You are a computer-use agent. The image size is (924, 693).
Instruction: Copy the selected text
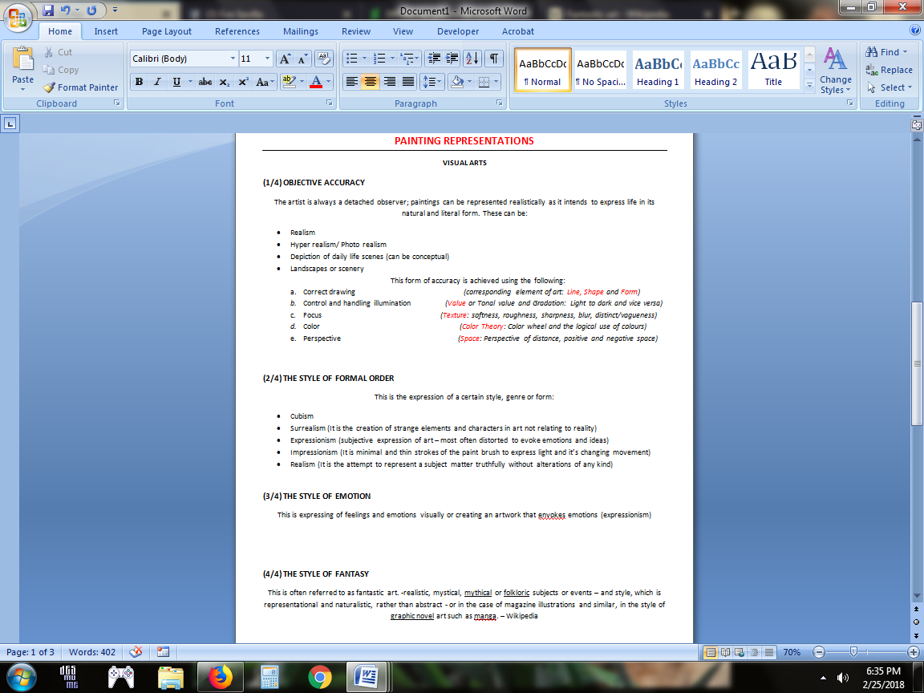click(x=61, y=70)
